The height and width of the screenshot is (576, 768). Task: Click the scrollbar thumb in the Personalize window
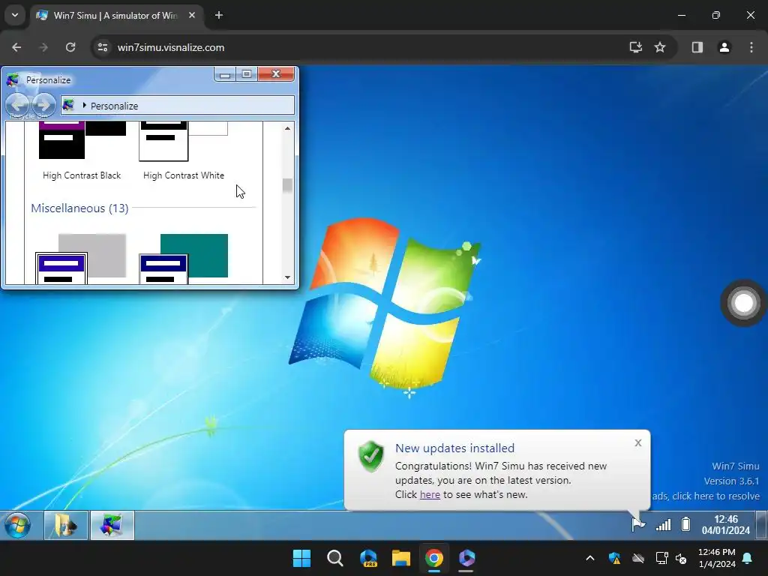(287, 185)
